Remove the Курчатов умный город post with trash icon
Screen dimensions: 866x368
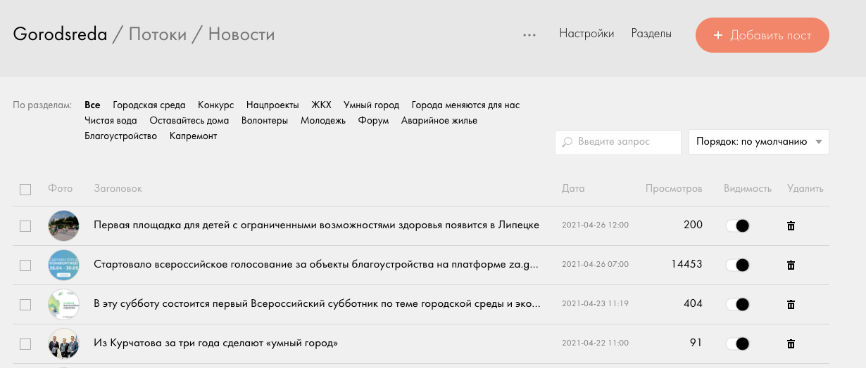point(791,343)
